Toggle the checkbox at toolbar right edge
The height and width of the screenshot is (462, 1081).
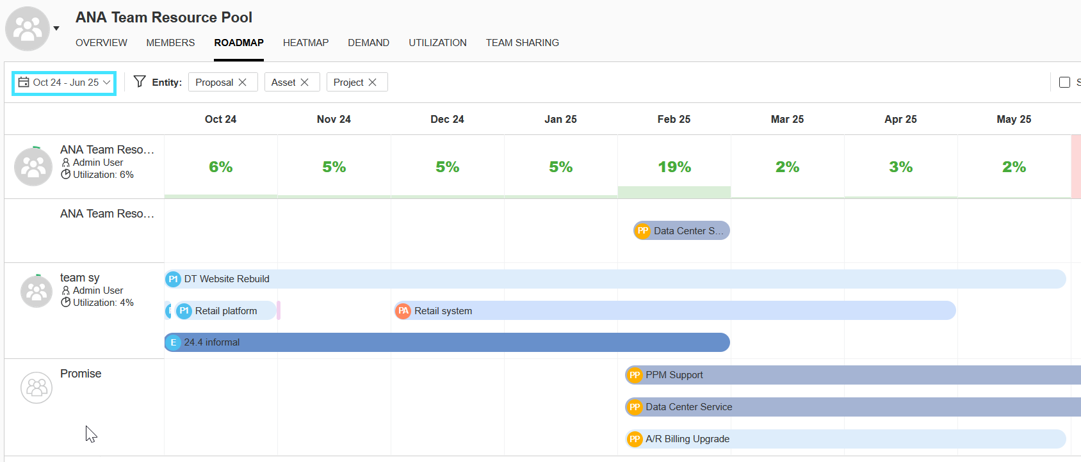1064,83
